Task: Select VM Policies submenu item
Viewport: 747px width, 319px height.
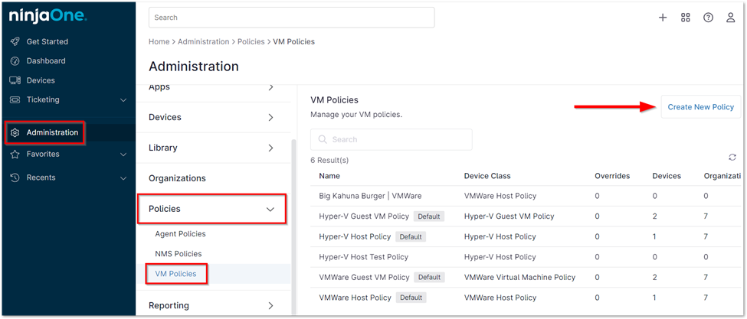Action: click(x=175, y=274)
